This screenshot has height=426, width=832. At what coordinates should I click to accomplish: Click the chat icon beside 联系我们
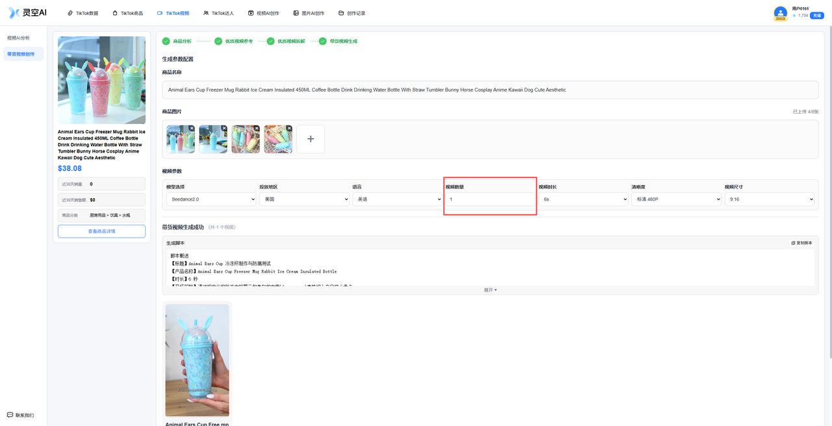tap(10, 415)
